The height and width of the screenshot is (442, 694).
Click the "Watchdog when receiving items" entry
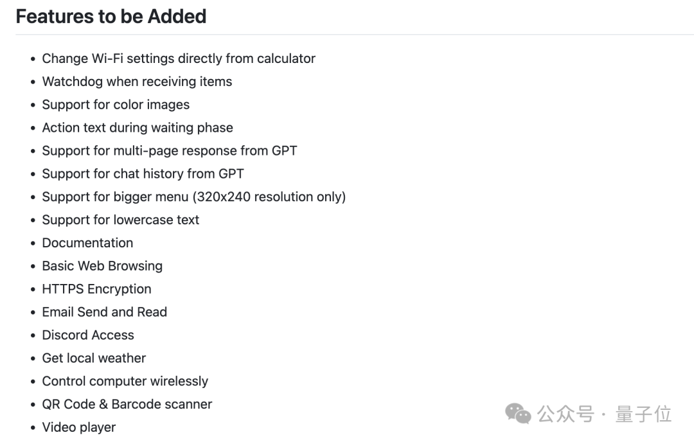point(137,82)
